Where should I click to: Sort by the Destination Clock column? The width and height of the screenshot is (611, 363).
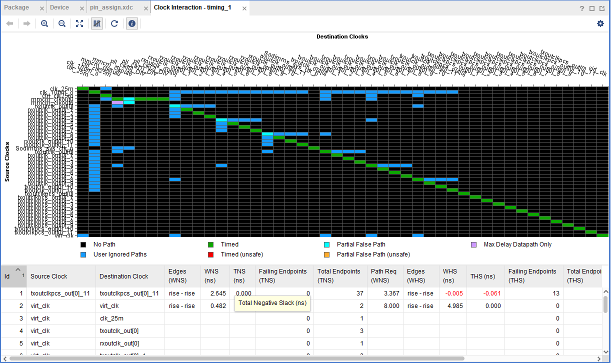(x=130, y=276)
